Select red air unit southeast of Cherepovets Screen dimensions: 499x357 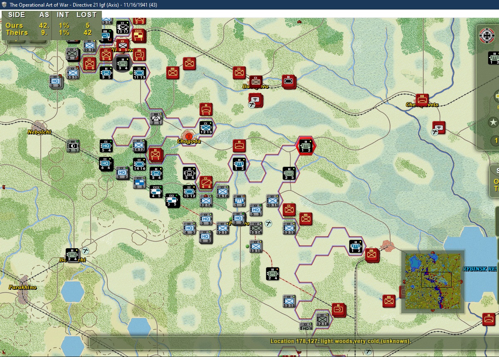tap(438, 127)
